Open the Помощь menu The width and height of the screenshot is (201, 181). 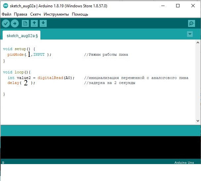80,14
